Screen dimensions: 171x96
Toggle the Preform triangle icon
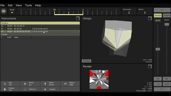click(x=25, y=89)
